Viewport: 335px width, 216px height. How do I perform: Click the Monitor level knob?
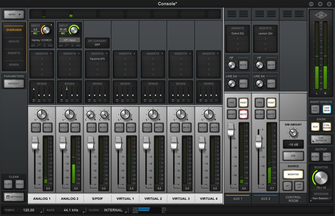(x=321, y=178)
